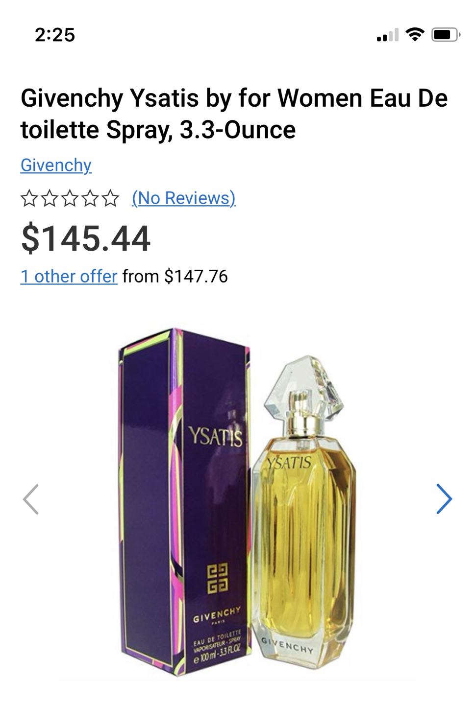The height and width of the screenshot is (705, 475).
Task: Tap the third rating star
Action: [70, 198]
